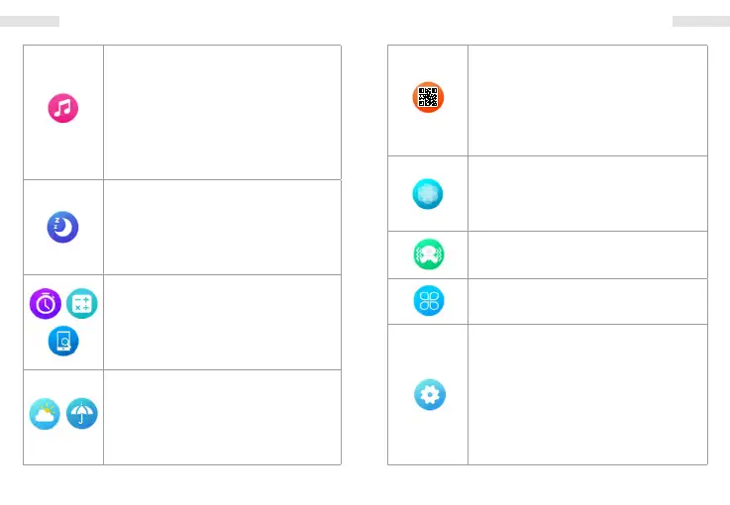
Task: Select the blank cell next to the Calculator group
Action: [222, 322]
